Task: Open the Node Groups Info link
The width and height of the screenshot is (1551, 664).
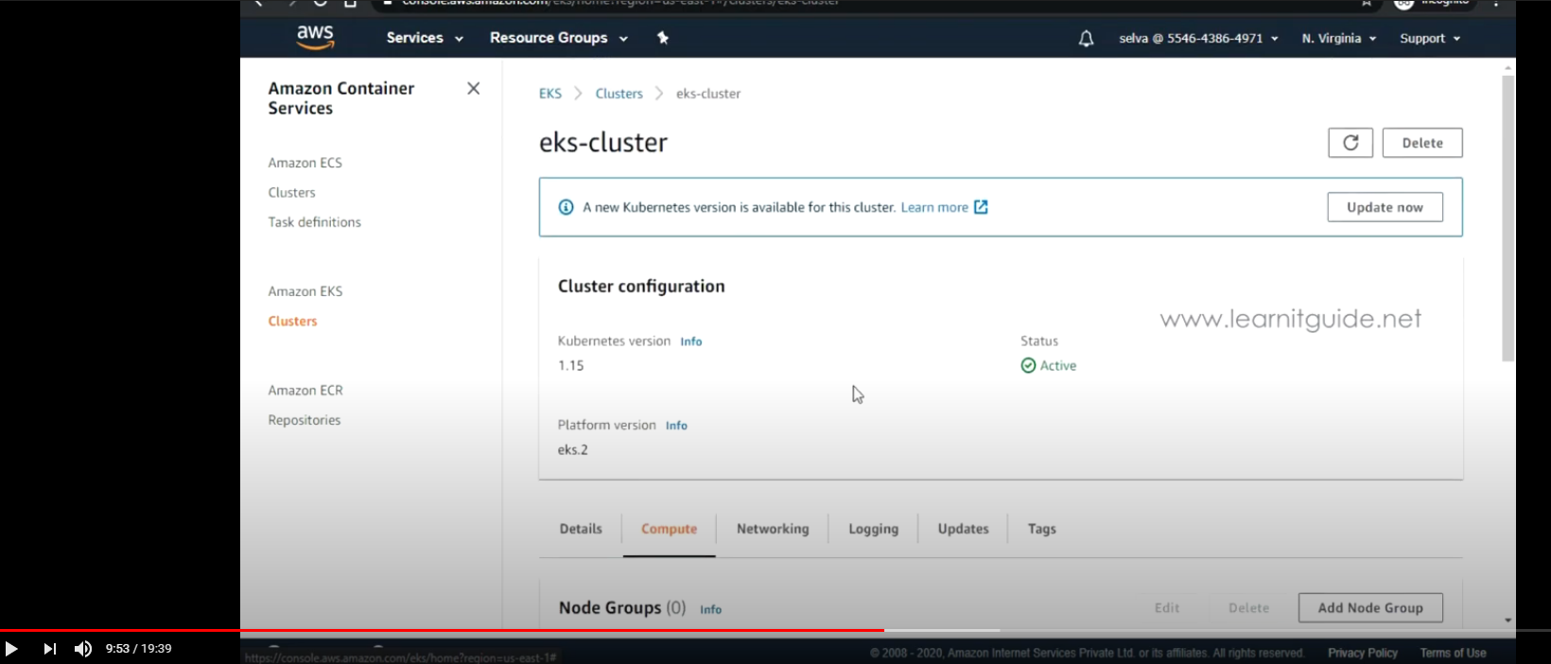Action: point(710,610)
